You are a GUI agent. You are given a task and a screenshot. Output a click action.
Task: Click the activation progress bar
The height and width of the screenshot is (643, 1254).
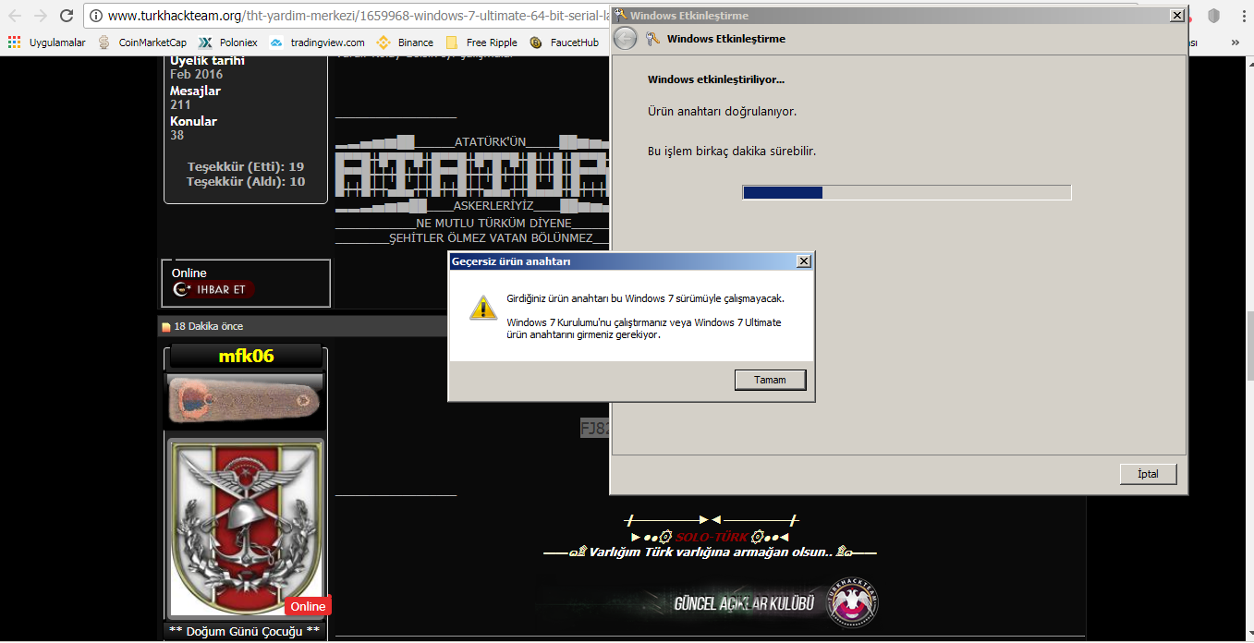pos(907,192)
